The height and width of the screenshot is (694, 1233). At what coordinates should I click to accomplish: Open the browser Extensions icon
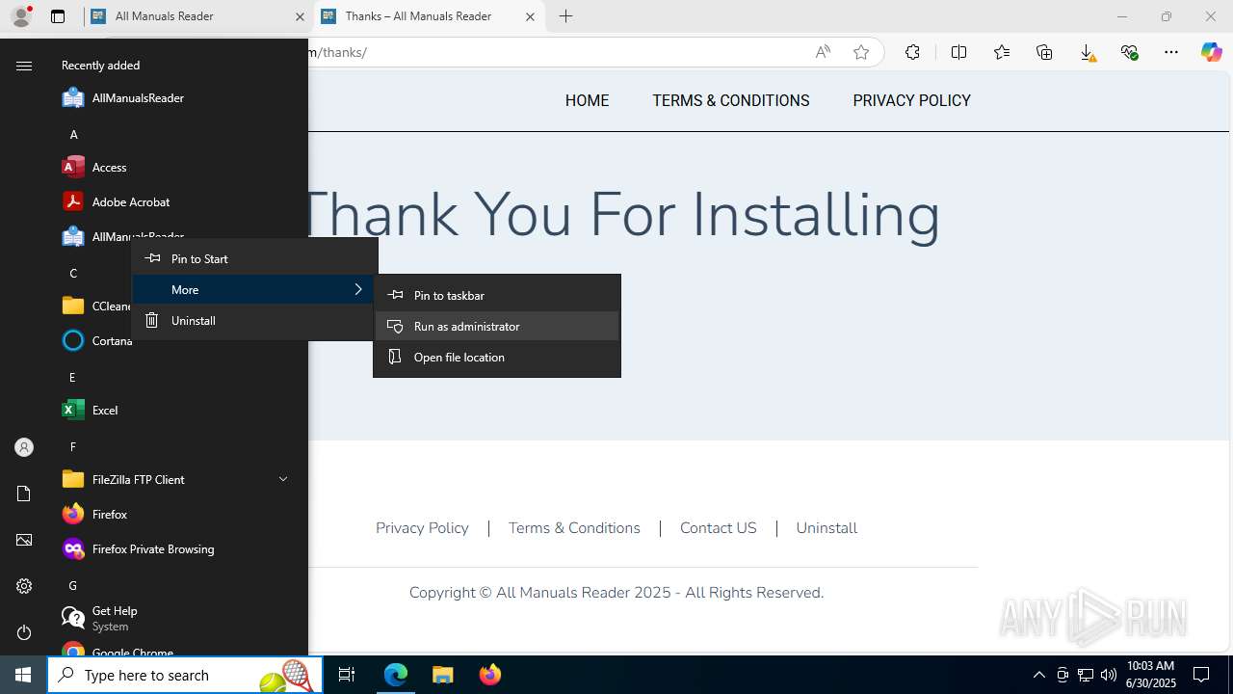(x=912, y=52)
